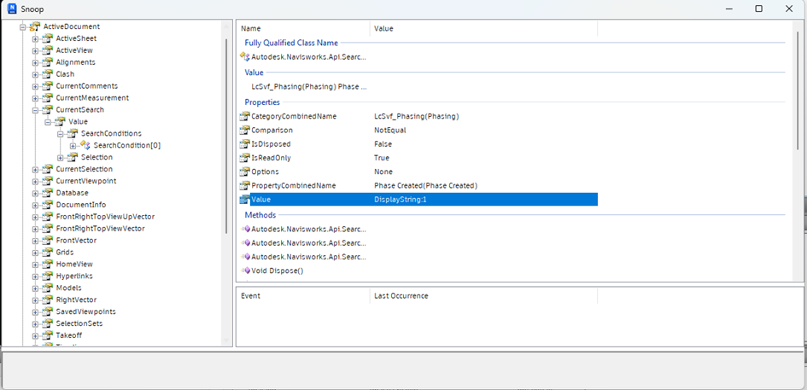Image resolution: width=807 pixels, height=390 pixels.
Task: Click the Comparison property icon
Action: tap(245, 131)
